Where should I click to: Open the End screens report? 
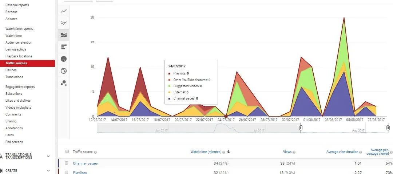point(14,142)
